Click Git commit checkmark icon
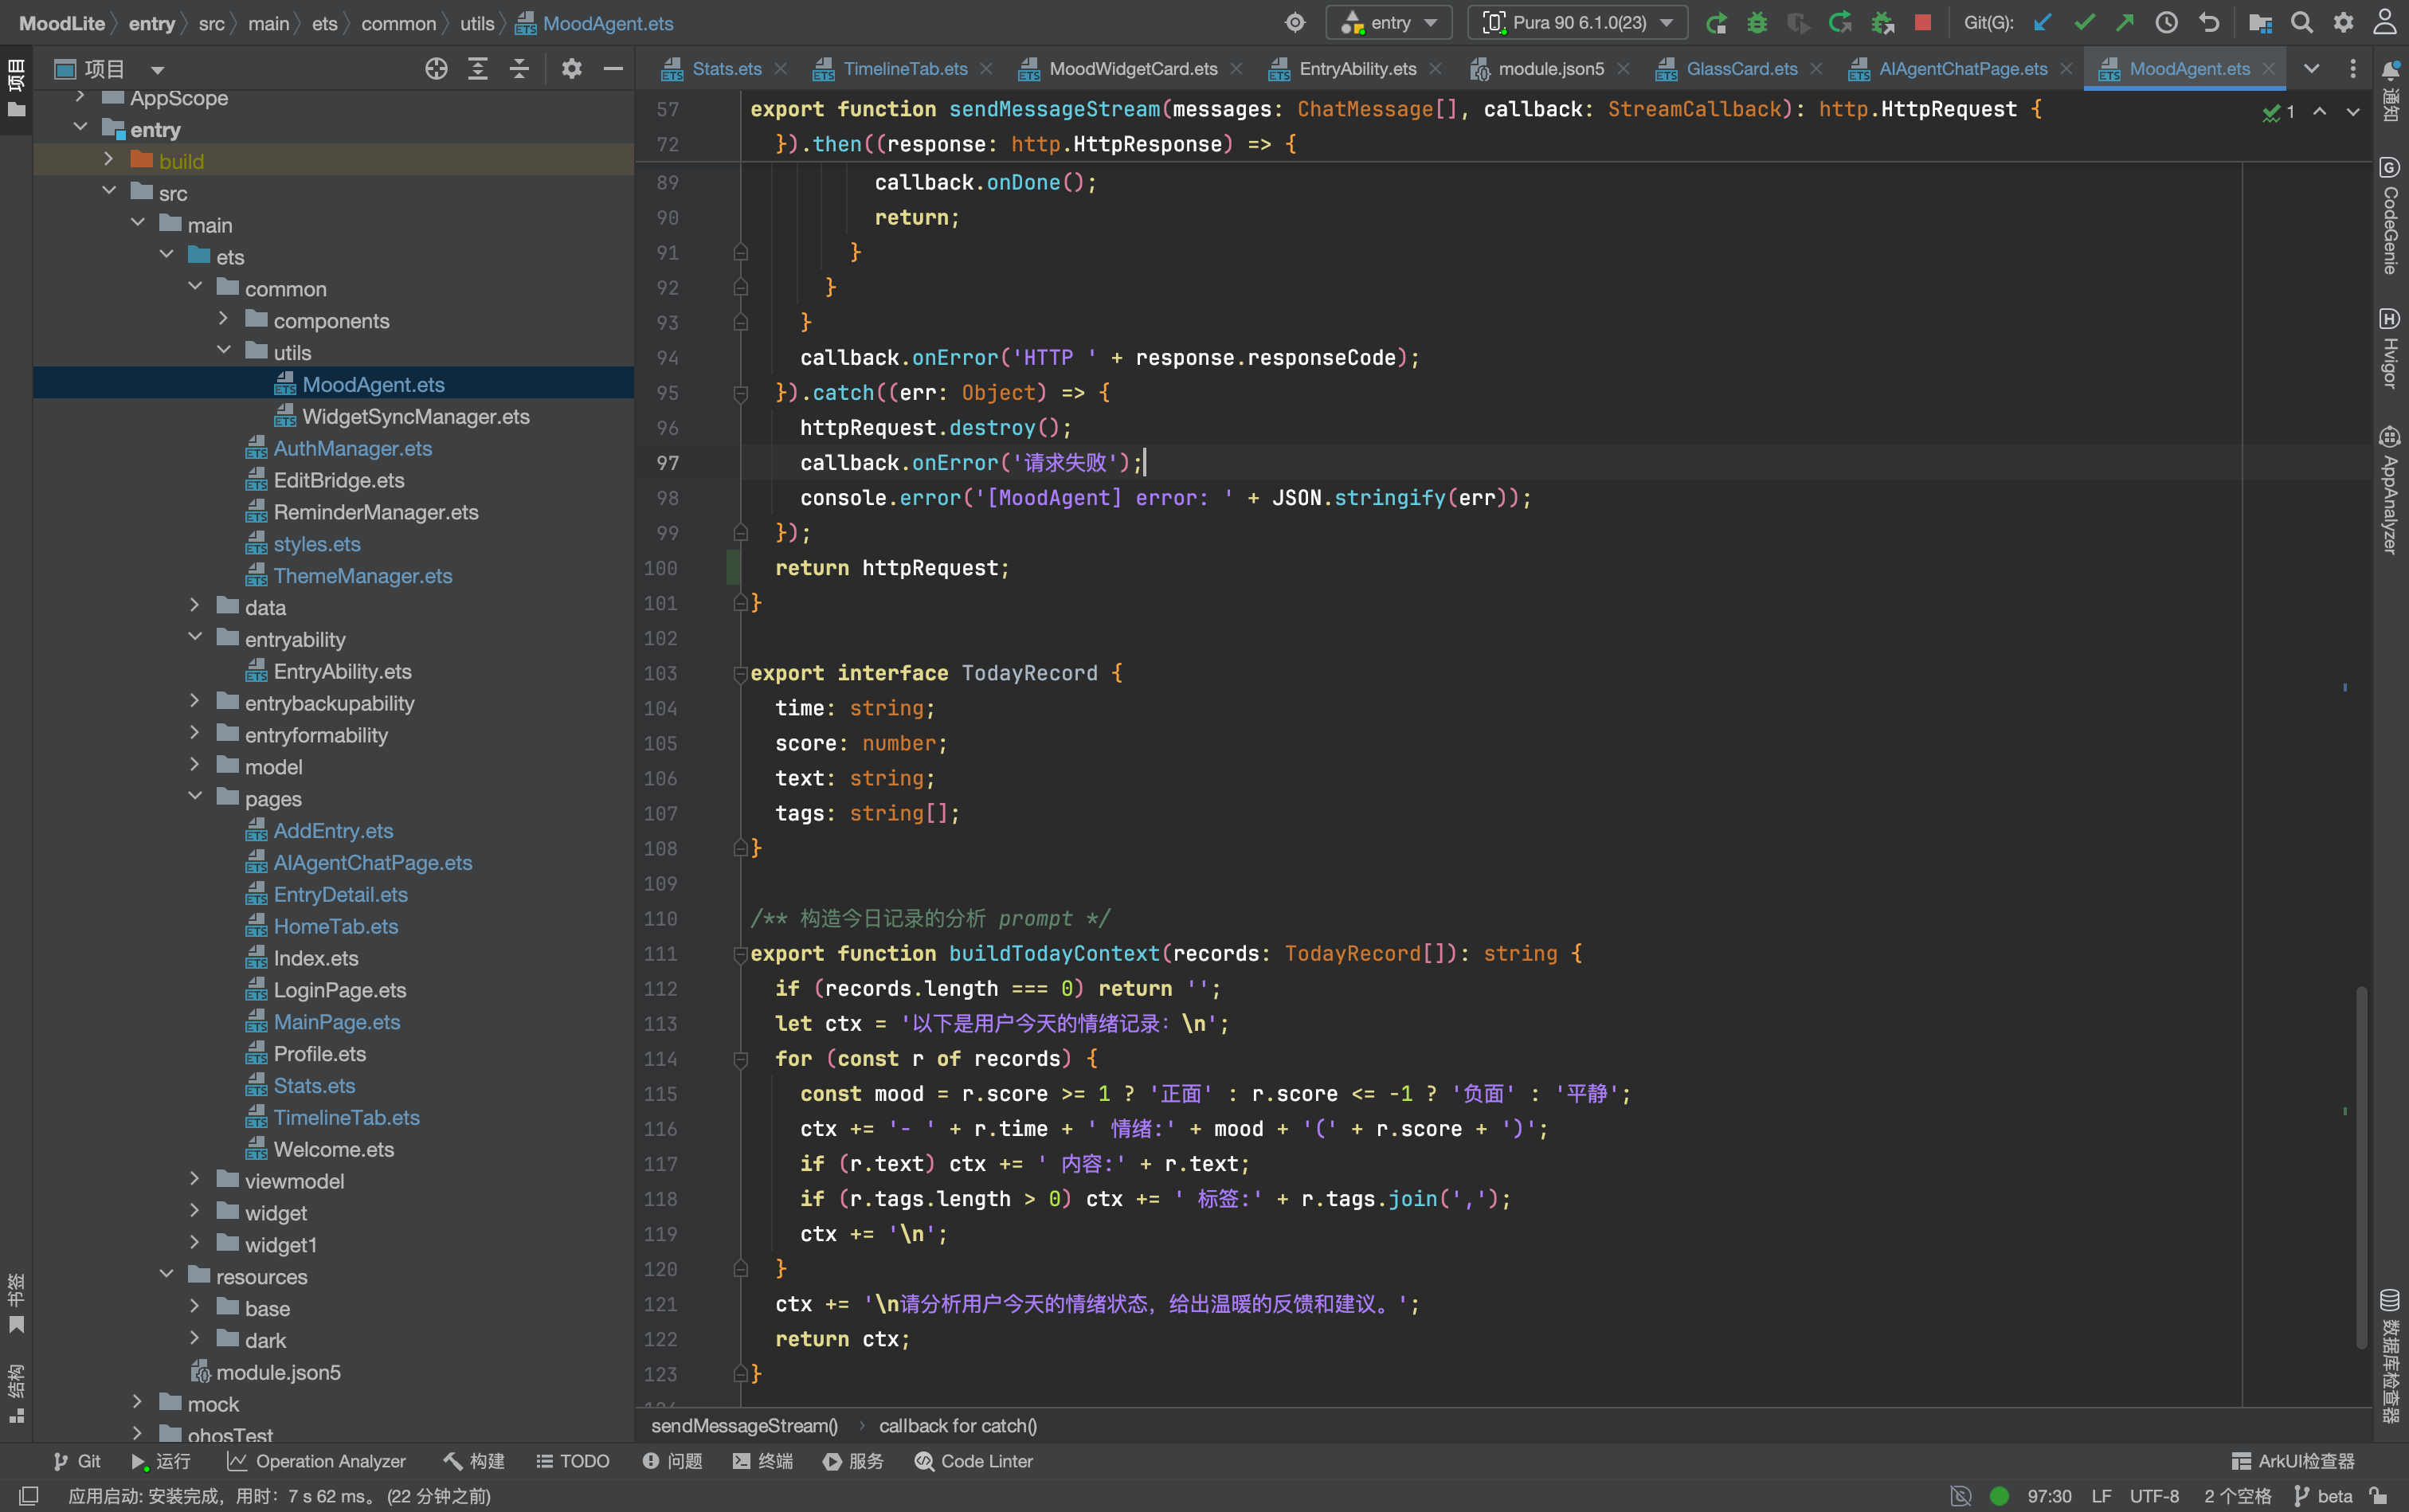2409x1512 pixels. tap(2084, 22)
